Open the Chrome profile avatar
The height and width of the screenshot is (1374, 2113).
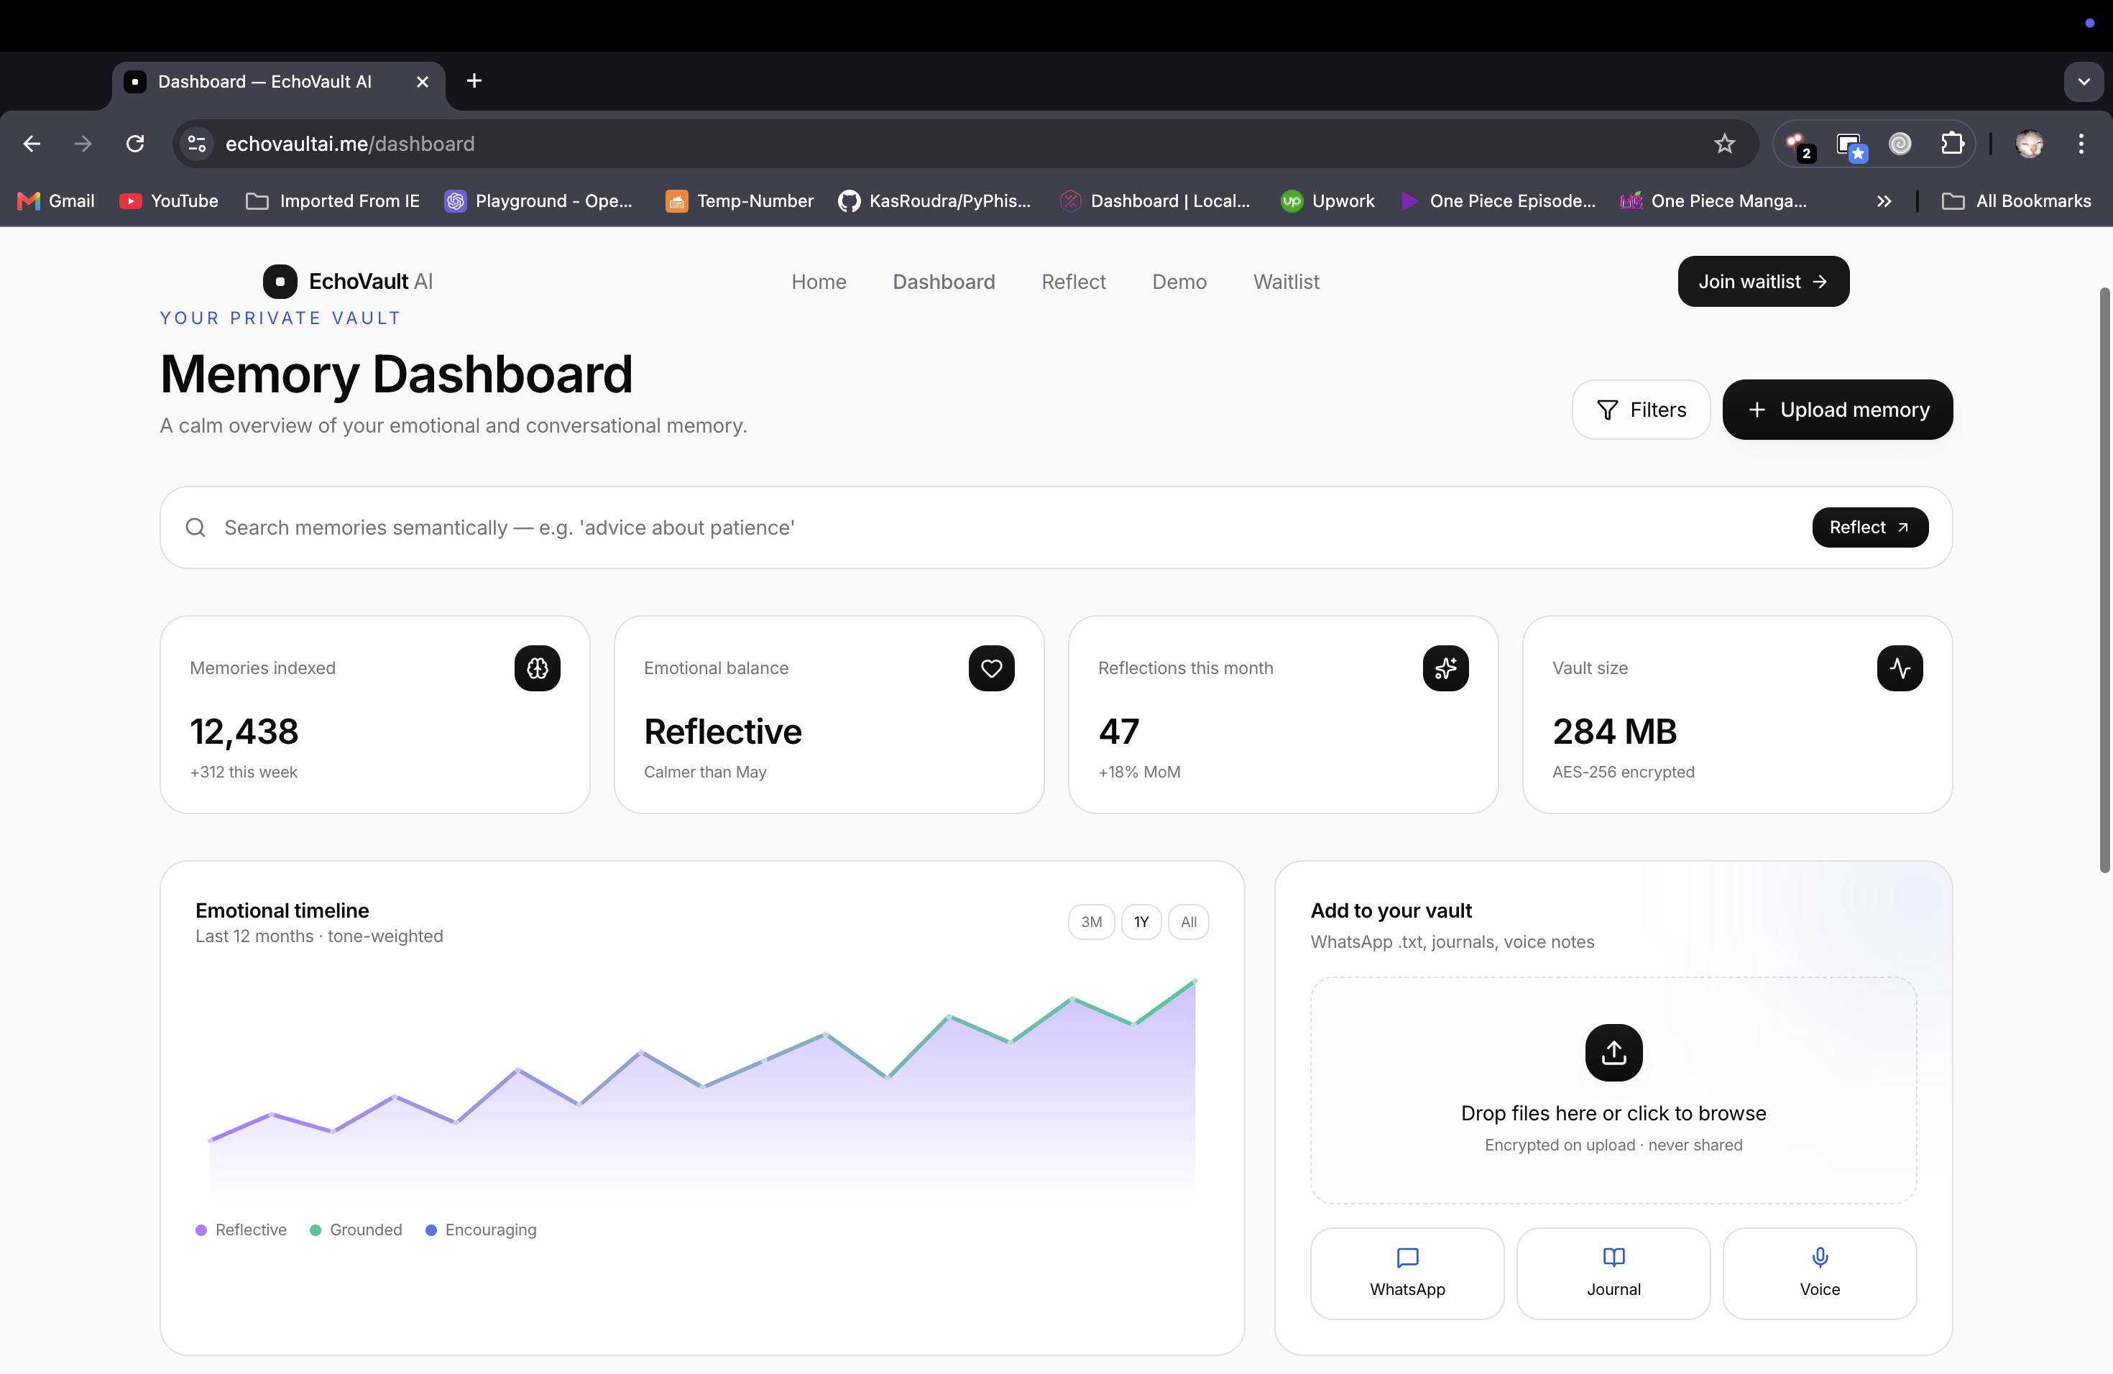tap(2030, 144)
